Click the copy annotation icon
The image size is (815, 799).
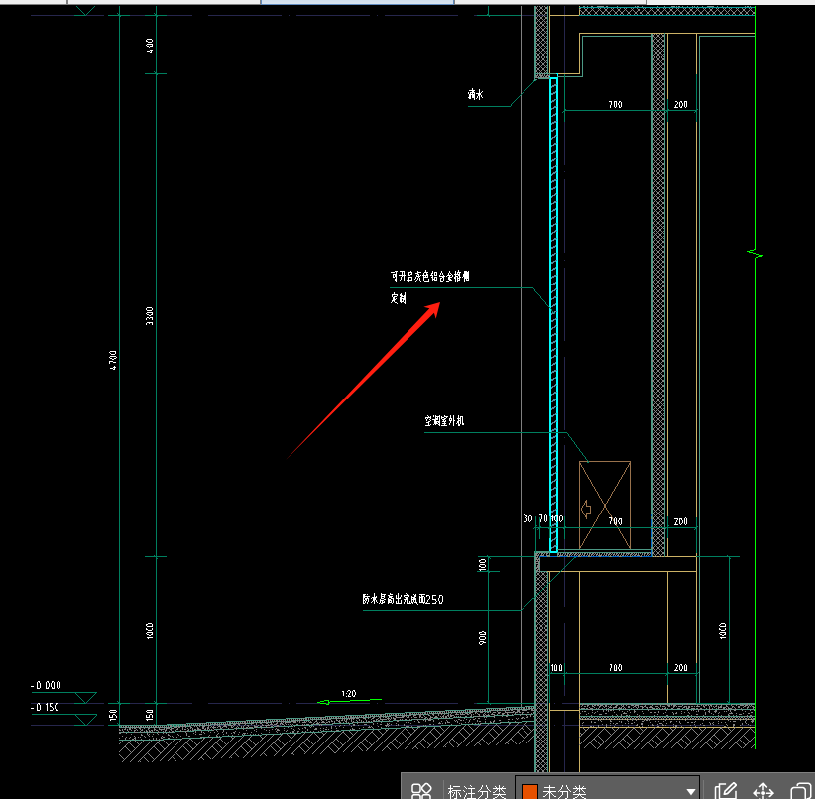(801, 791)
